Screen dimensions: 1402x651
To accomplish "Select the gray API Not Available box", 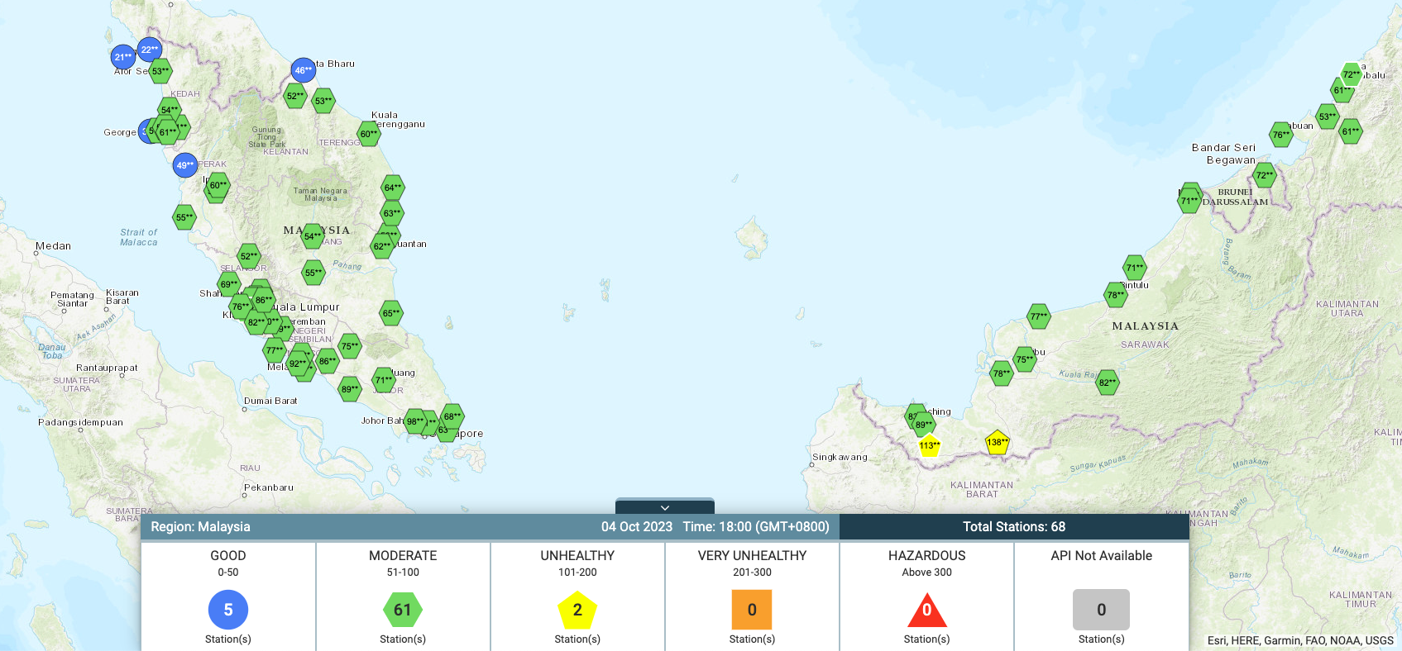I will [1101, 610].
